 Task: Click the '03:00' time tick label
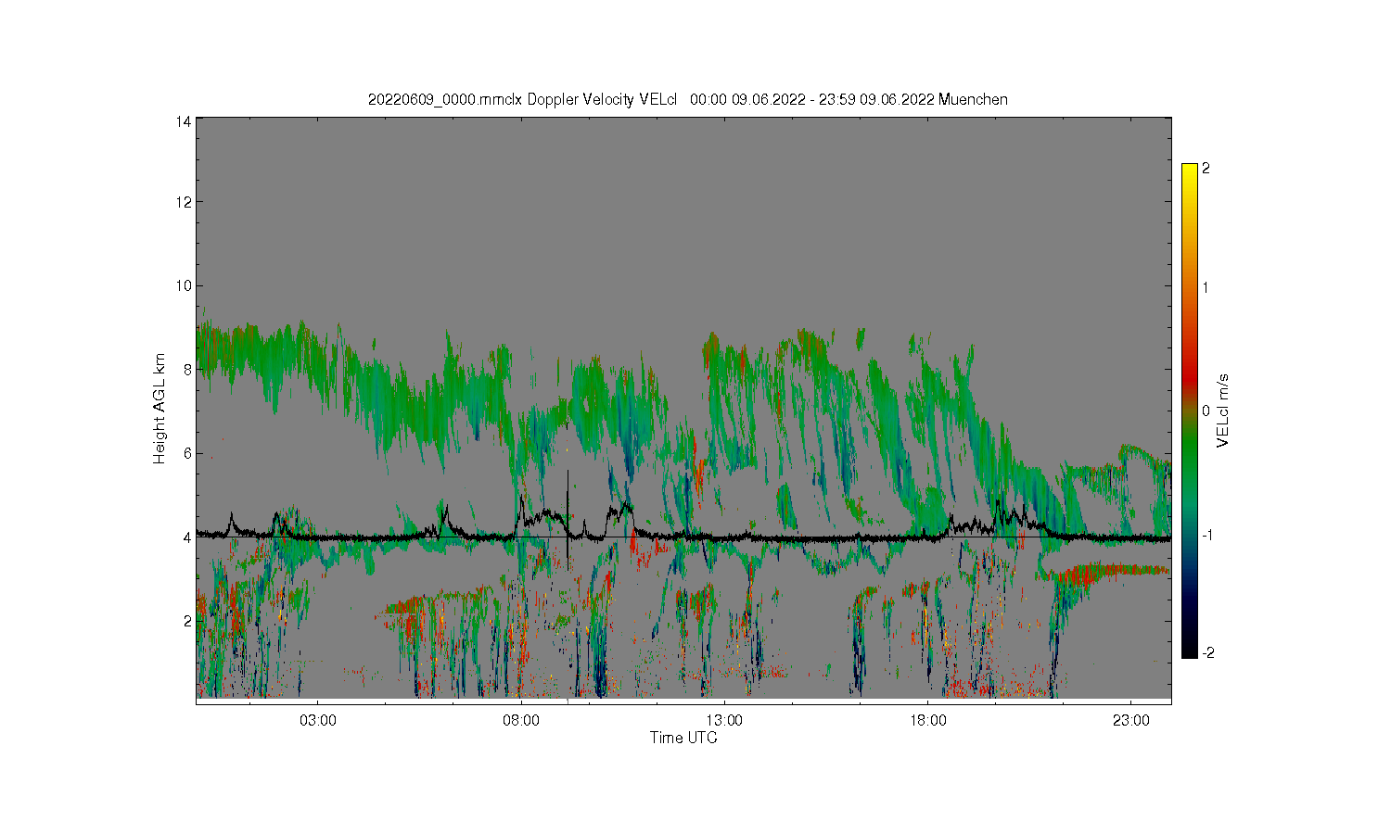(318, 721)
